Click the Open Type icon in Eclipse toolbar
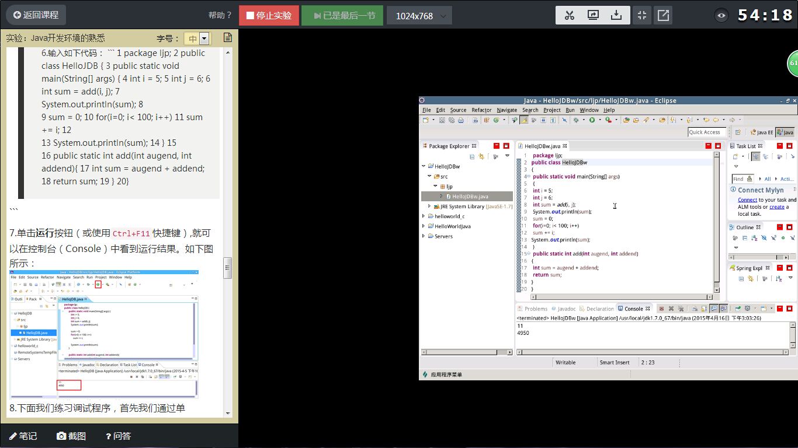 click(x=626, y=120)
